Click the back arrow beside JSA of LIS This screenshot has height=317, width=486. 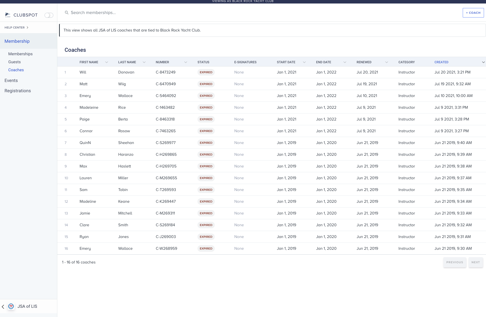[x=3, y=306]
